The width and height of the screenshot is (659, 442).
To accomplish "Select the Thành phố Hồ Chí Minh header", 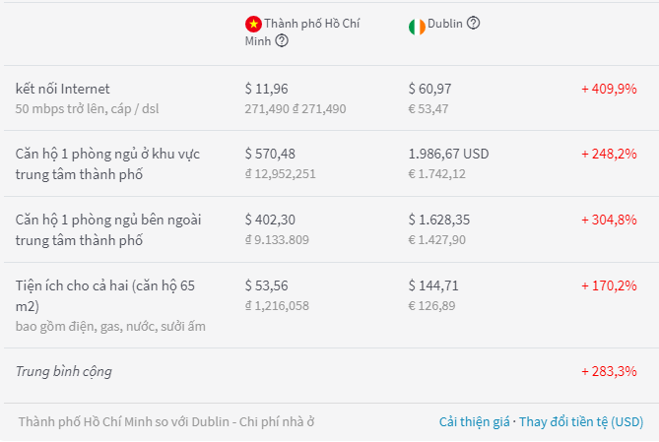I will click(302, 32).
